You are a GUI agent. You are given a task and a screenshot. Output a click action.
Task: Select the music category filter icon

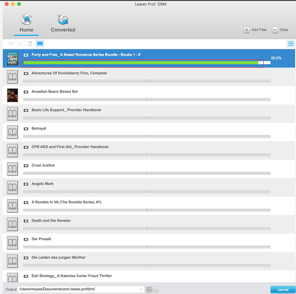point(30,44)
